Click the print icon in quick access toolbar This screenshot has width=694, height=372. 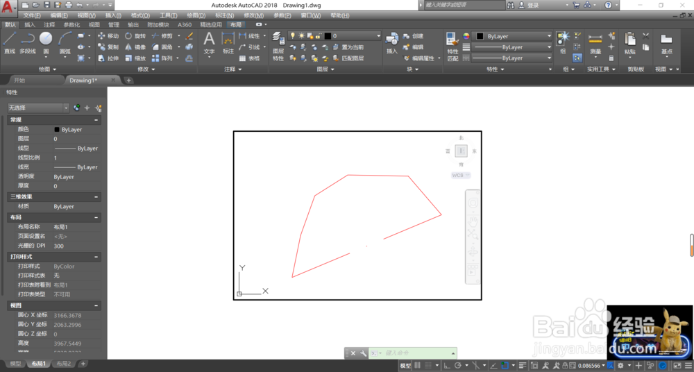pyautogui.click(x=69, y=5)
